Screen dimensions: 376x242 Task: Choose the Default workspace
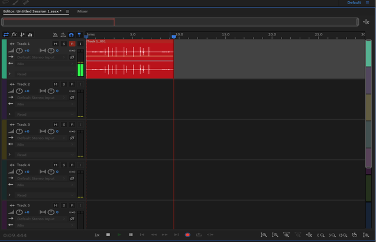pos(354,2)
